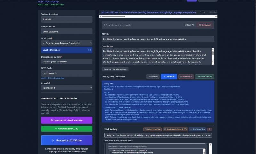Click the blue Add WA button

tap(168, 77)
